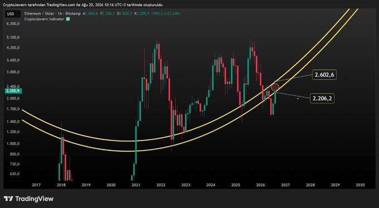Image resolution: width=379 pixels, height=208 pixels.
Task: Click the 2.206,2 price label
Action: pos(322,98)
